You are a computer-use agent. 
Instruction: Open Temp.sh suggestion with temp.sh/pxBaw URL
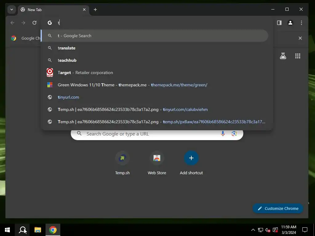pos(154,122)
